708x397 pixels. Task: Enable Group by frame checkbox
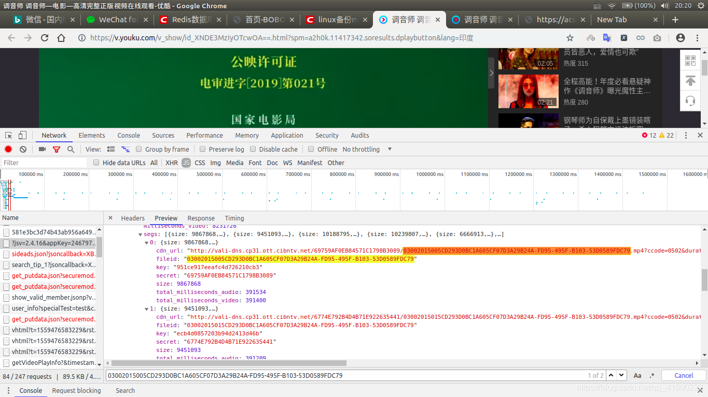point(139,149)
